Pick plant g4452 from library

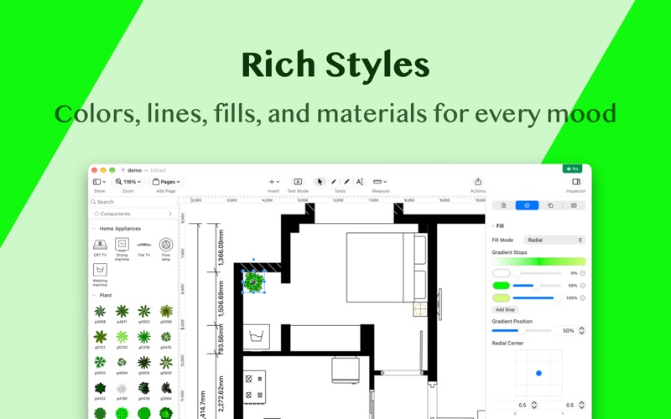100,391
